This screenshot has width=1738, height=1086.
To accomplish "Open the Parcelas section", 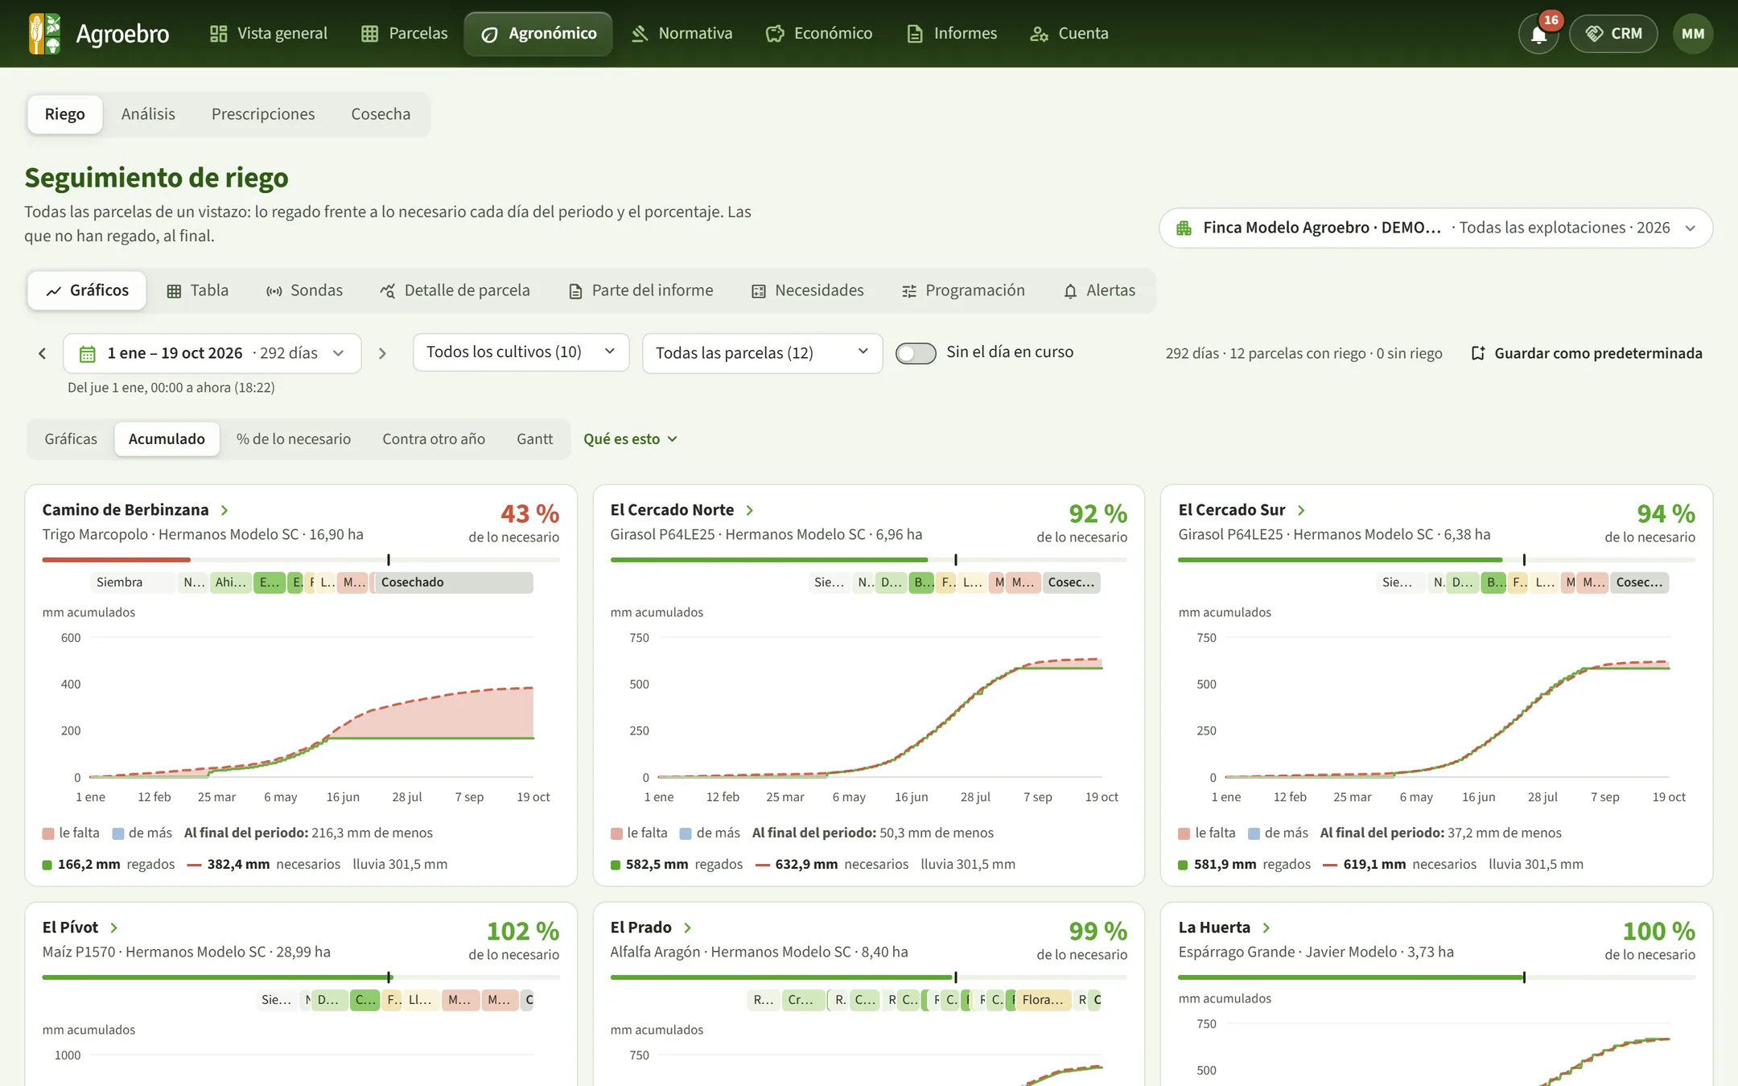I will (404, 34).
